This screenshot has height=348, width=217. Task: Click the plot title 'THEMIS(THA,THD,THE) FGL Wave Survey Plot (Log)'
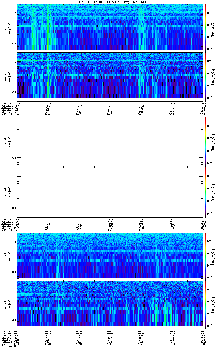click(x=110, y=2)
